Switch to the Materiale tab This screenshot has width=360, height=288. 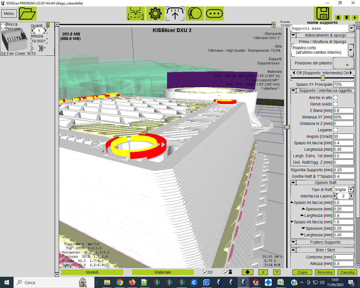tap(163, 272)
